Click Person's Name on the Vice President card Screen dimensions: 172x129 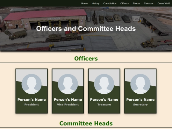(68, 100)
